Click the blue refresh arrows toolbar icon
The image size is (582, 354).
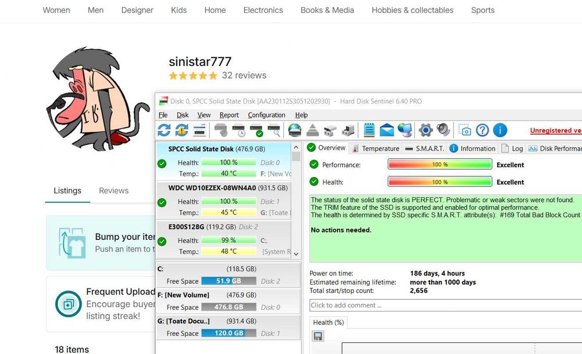tap(164, 130)
